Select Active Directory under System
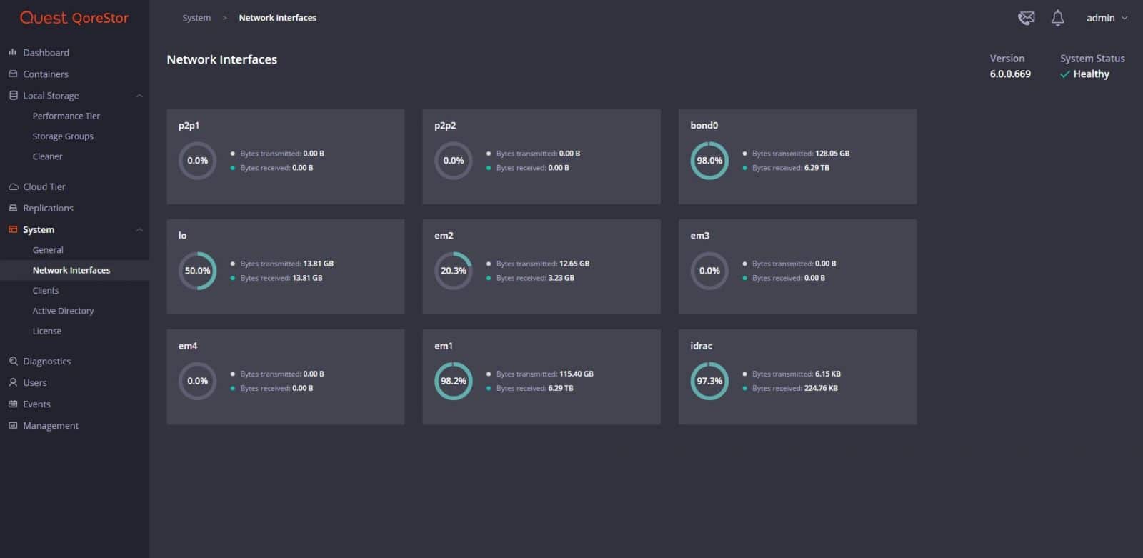 pyautogui.click(x=63, y=311)
